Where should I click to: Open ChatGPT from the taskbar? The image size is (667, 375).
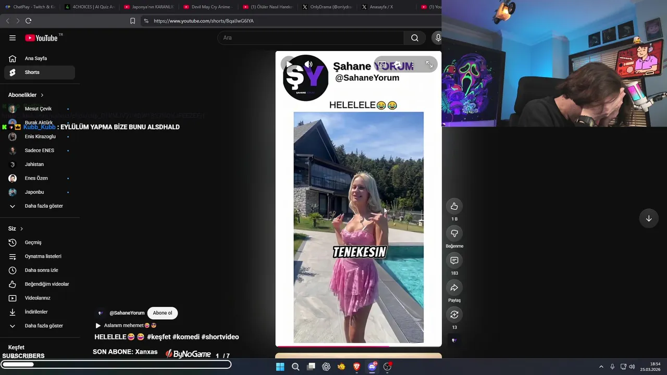click(326, 367)
